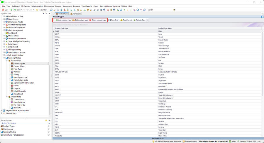Viewport: 264px width, 143px height.
Task: Click the Reset layout warning icon
Action: coord(121,20)
